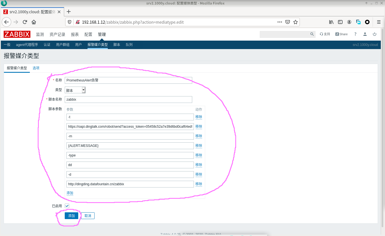Click the Zabbix search magnifier icon
The width and height of the screenshot is (385, 236).
pos(312,34)
